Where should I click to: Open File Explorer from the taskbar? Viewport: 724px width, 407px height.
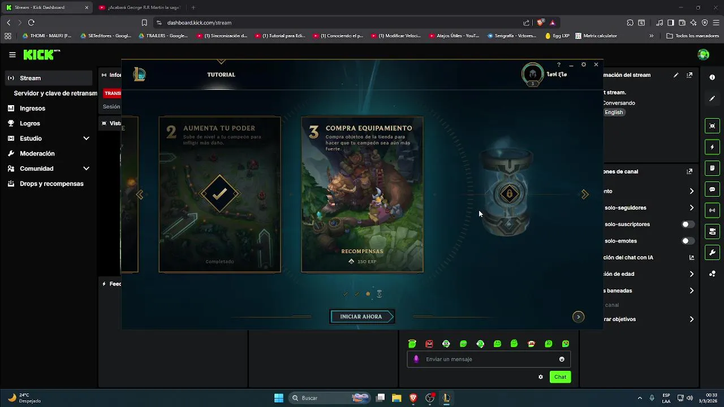(x=397, y=398)
